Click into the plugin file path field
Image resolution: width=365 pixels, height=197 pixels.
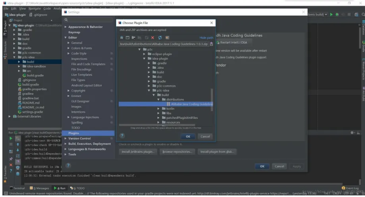(164, 44)
